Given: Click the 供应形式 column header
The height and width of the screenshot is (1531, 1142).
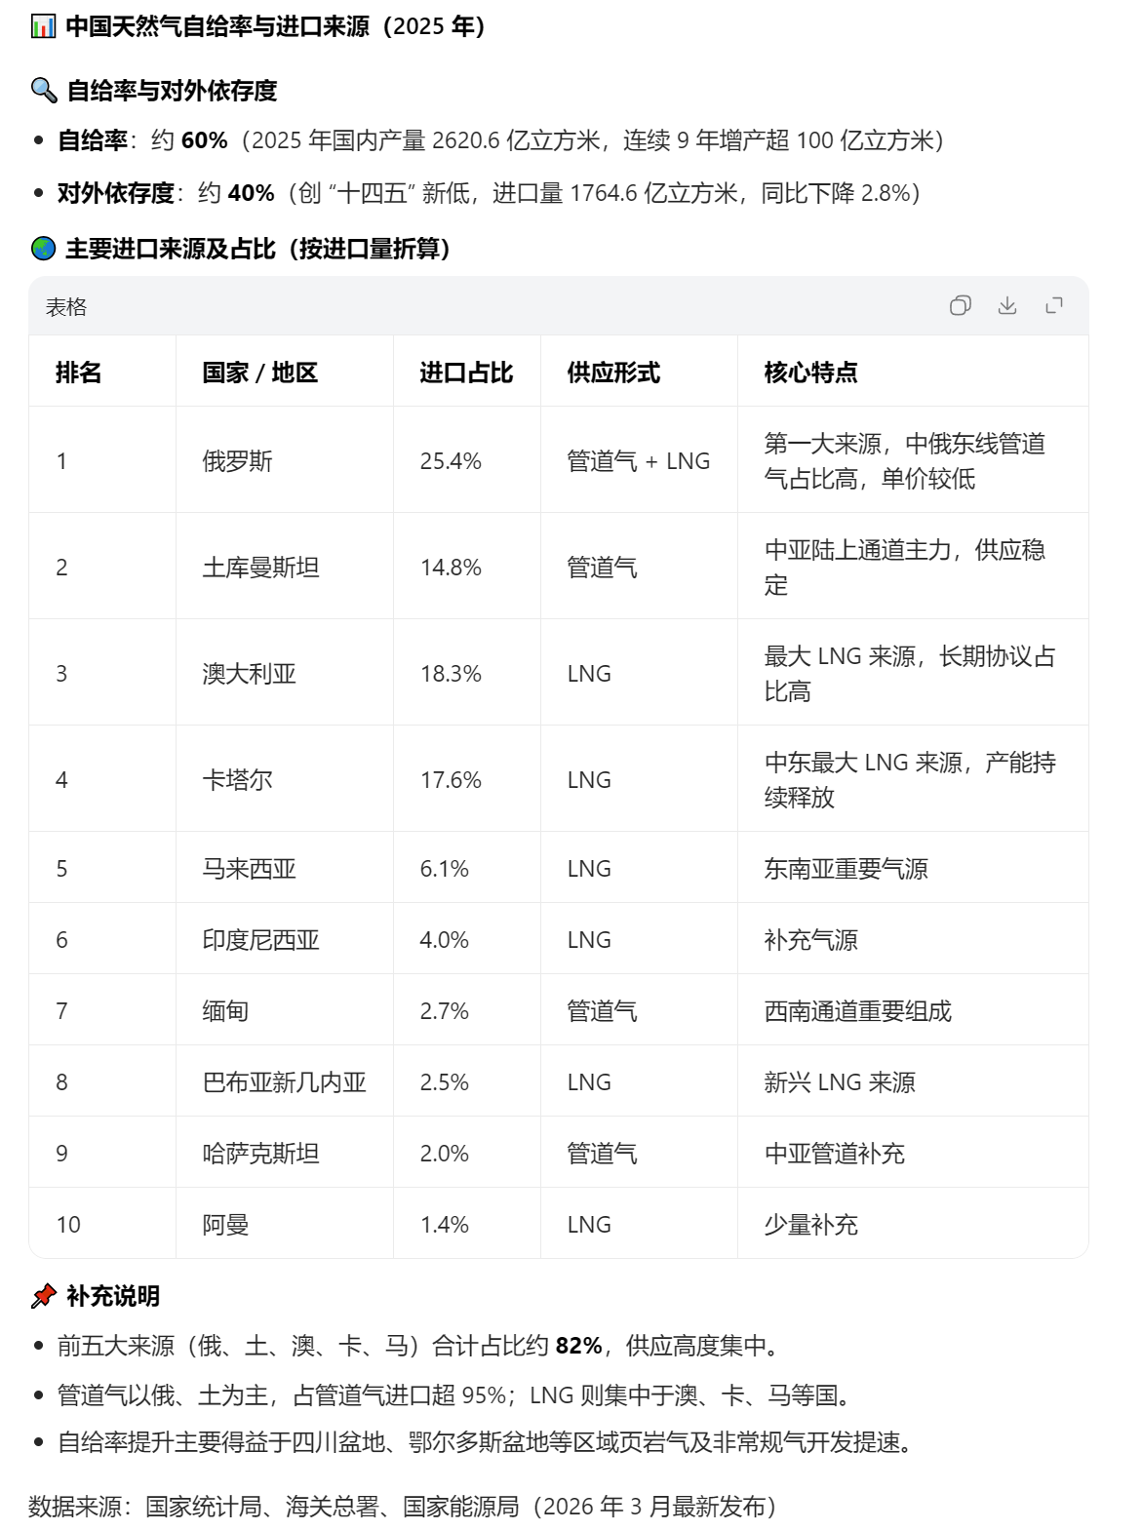Looking at the screenshot, I should (613, 372).
